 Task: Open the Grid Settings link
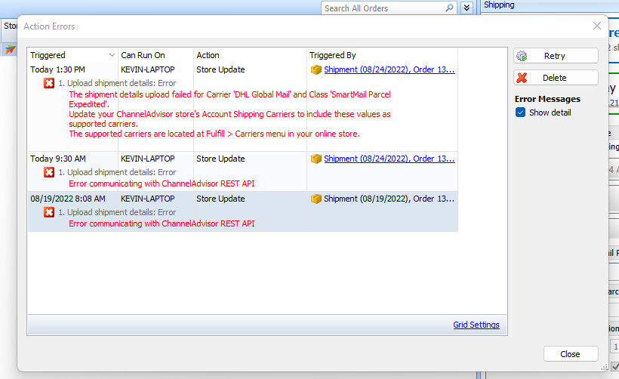476,325
